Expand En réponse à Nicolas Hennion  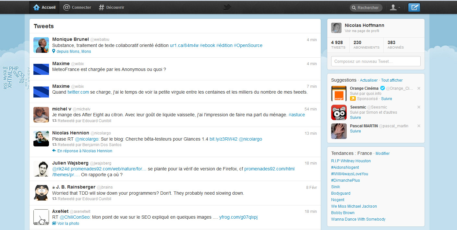(82, 151)
